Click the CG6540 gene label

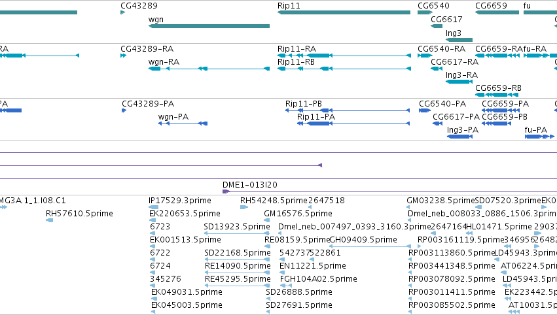point(433,6)
